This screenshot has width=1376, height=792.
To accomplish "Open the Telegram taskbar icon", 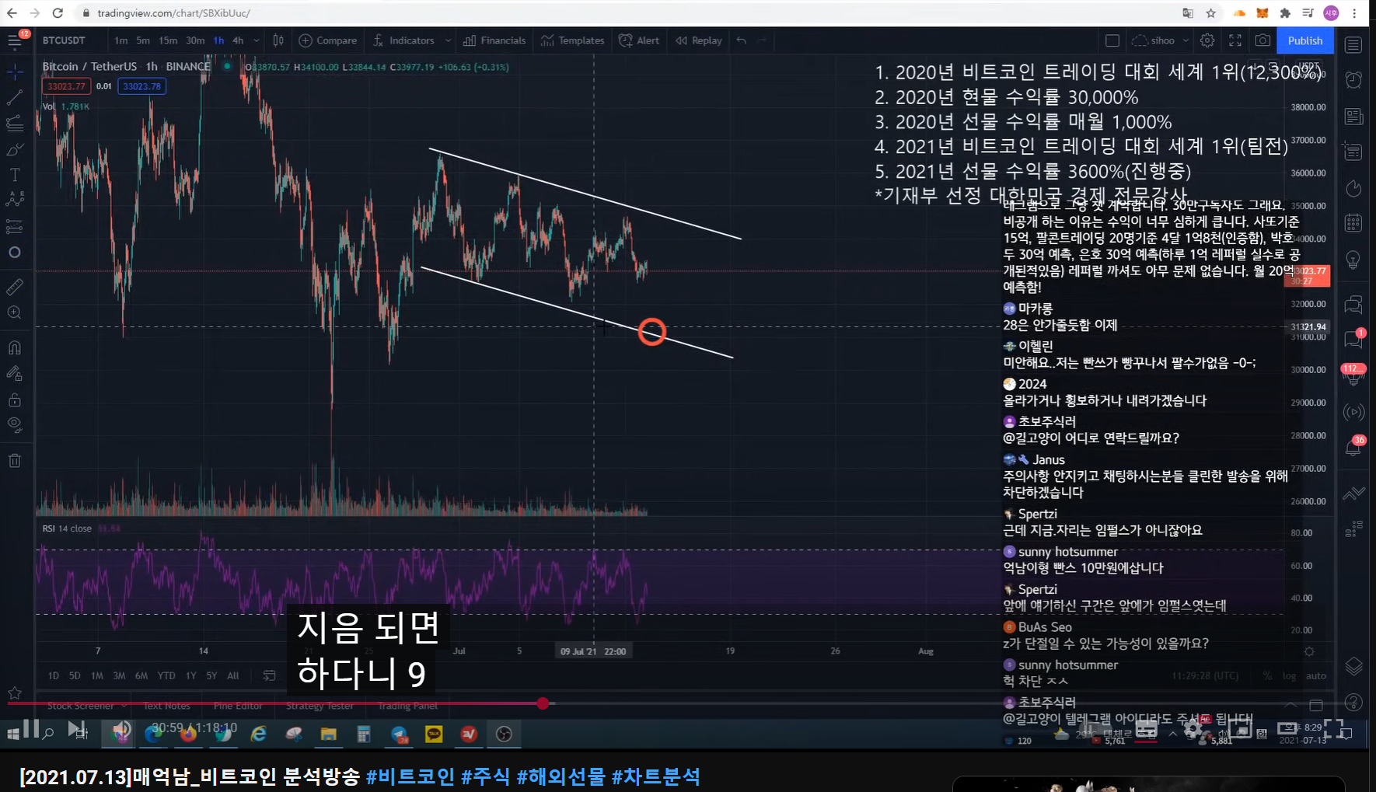I will (x=399, y=734).
